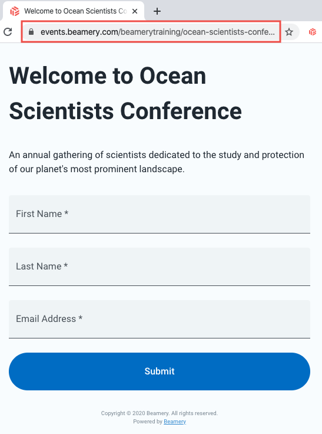Screen dimensions: 322x434
Task: Click into the Last Name field
Action: 160,267
